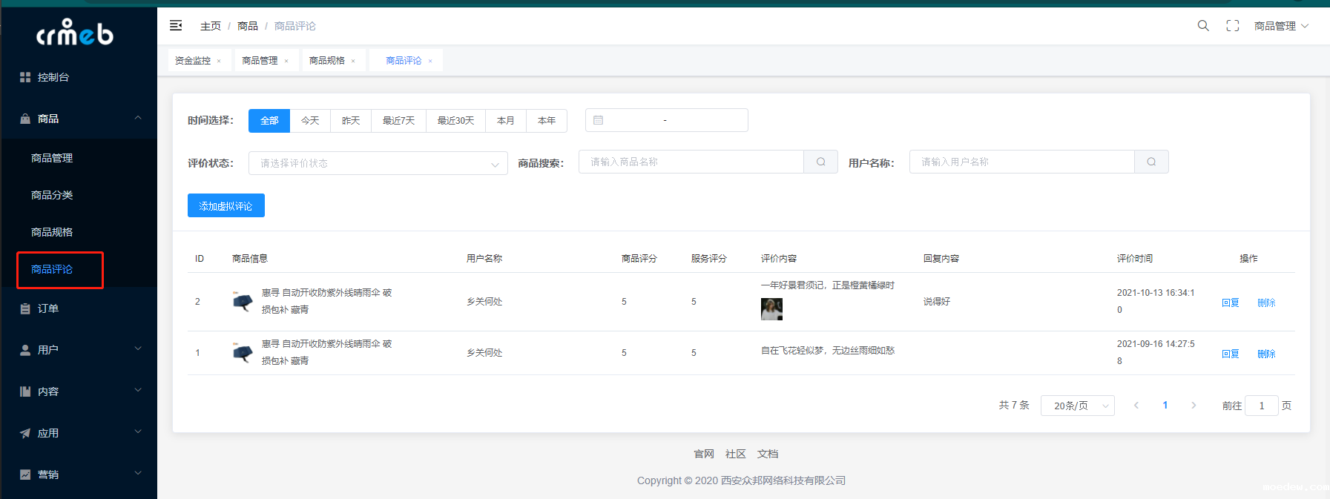Click 回复 for review ID 2
Image resolution: width=1330 pixels, height=499 pixels.
pyautogui.click(x=1230, y=303)
